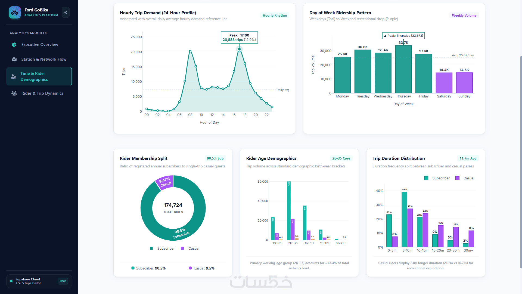Click the purple Casual segment of the donut
522x294 pixels.
click(165, 182)
